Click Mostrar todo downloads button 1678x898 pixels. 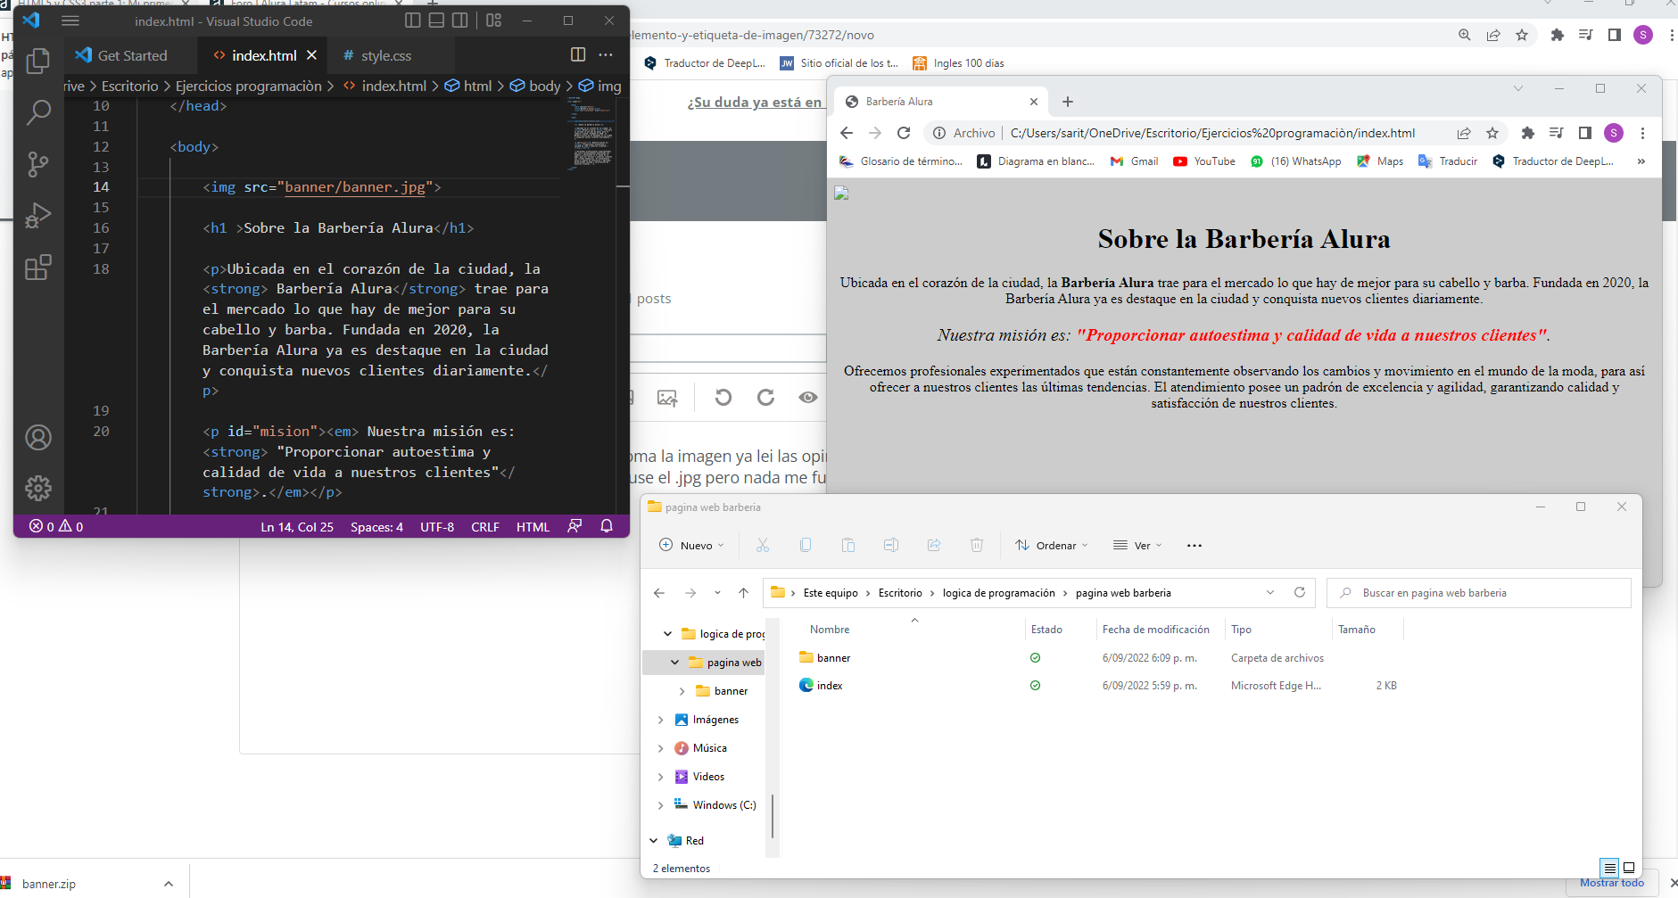(1611, 883)
